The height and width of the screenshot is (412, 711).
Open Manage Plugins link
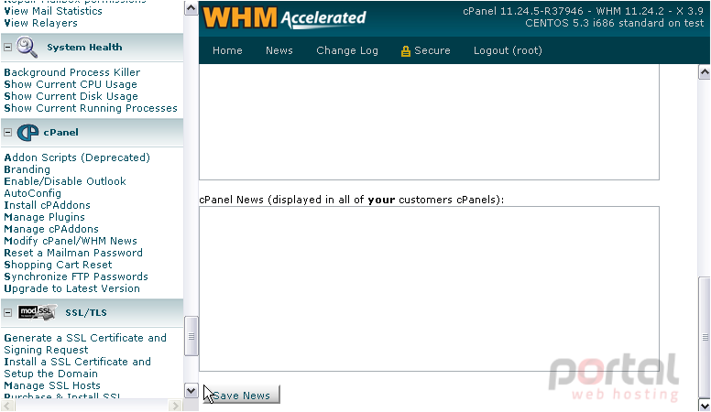(44, 217)
